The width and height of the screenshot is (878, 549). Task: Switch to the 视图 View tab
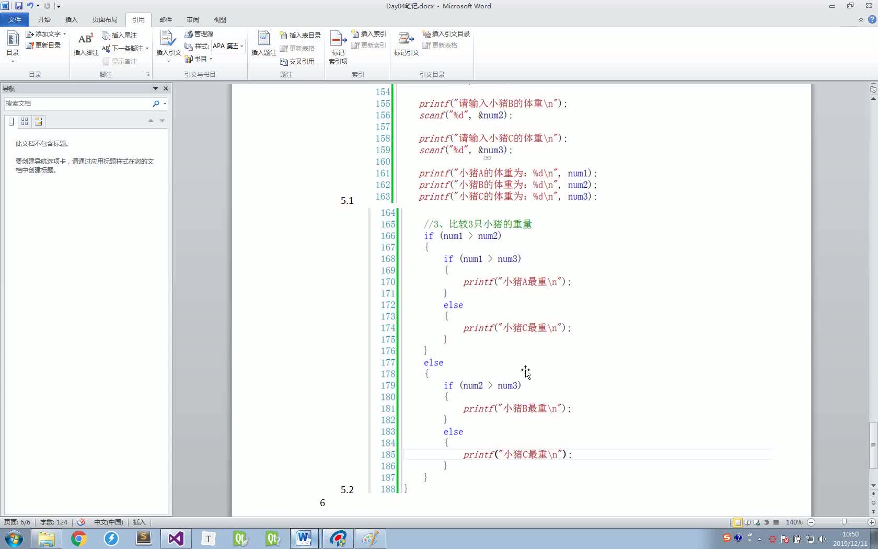tap(219, 19)
